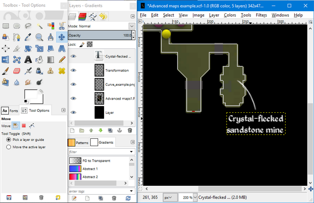
Task: Select the Abstract 1 gradient
Action: (x=100, y=169)
